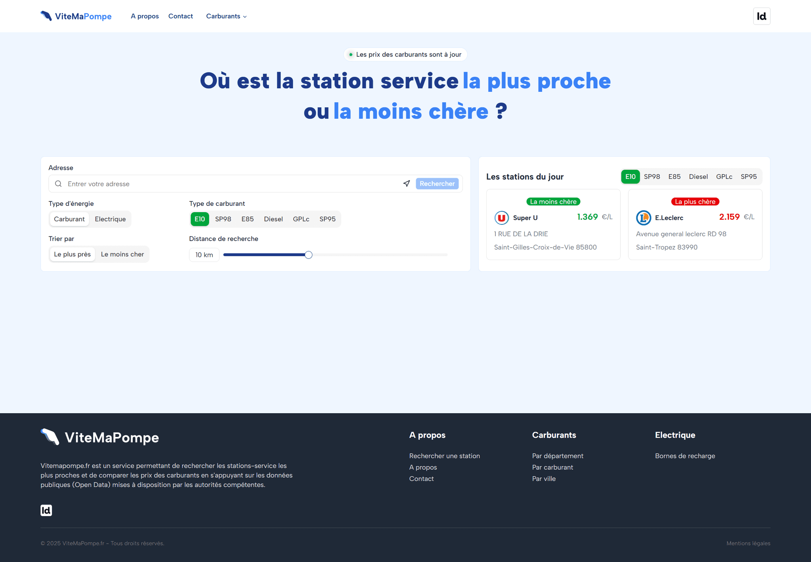Show GPLc tab in stations du jour

coord(724,177)
